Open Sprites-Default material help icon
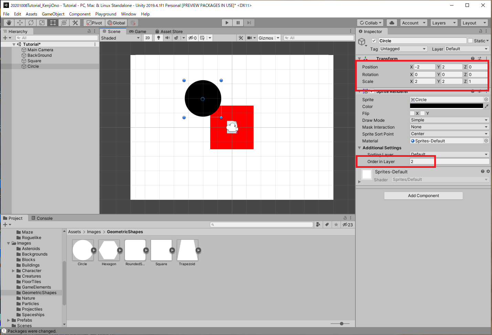 coord(483,171)
